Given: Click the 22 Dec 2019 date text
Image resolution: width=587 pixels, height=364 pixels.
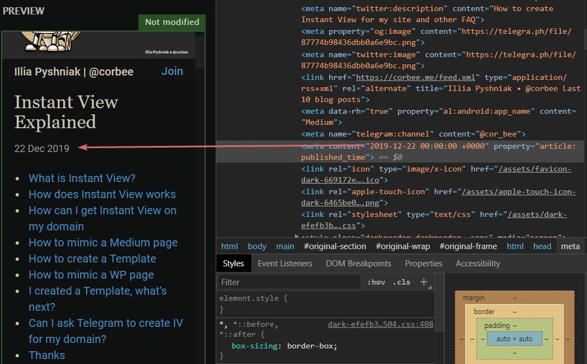Looking at the screenshot, I should click(x=42, y=148).
